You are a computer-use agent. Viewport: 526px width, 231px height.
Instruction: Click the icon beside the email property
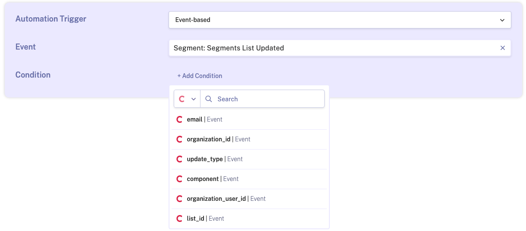pos(179,119)
